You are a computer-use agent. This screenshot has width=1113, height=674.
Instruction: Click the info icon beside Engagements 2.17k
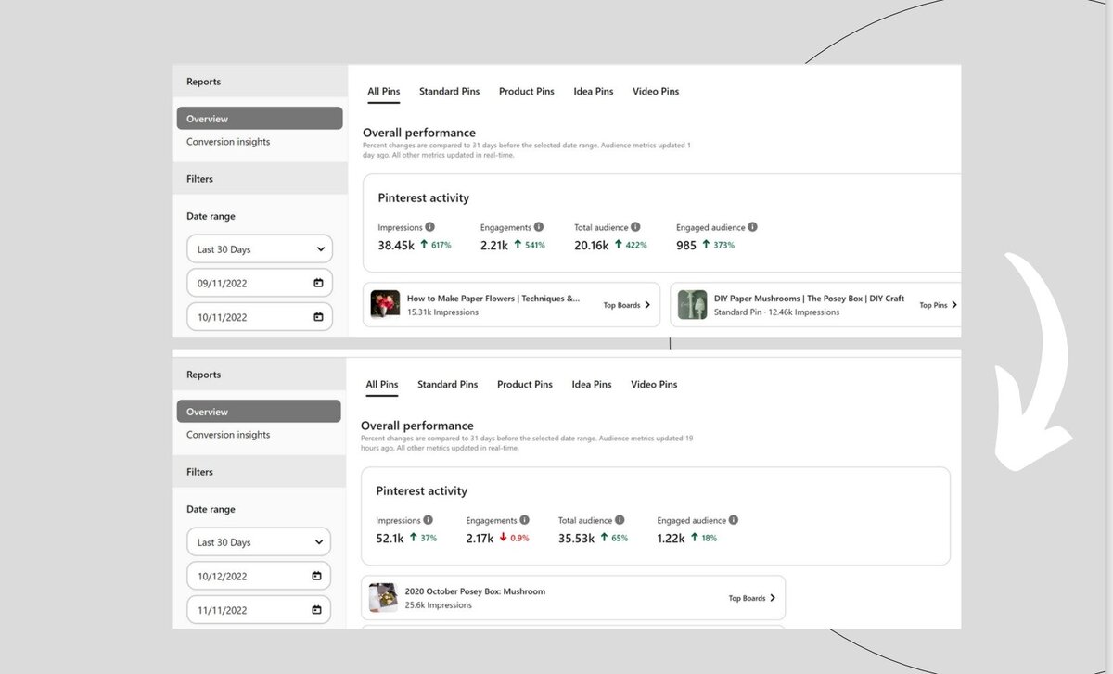(x=524, y=520)
